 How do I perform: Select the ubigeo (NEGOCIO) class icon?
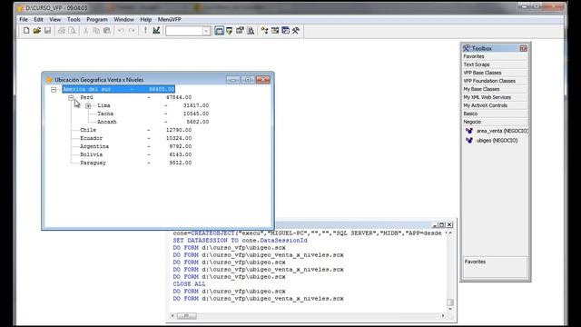pos(469,141)
